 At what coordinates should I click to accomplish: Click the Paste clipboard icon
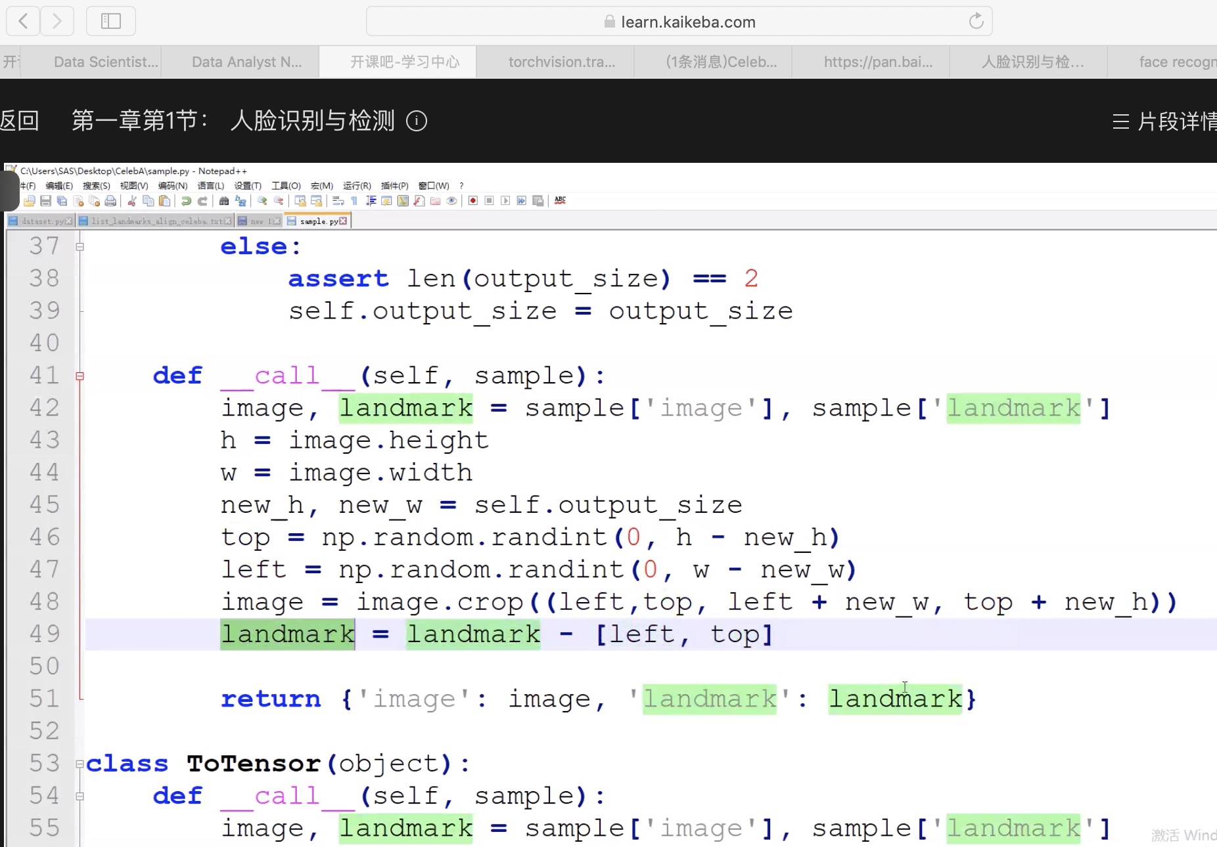click(165, 201)
